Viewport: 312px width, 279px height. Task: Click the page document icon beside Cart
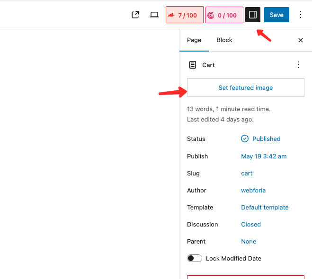tap(192, 65)
